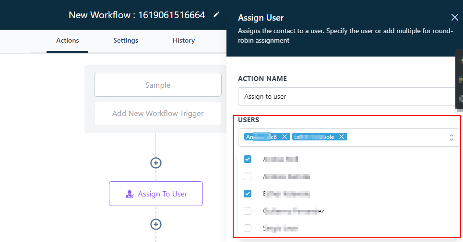The width and height of the screenshot is (463, 242).
Task: Click the pencil icon to rename workflow
Action: pyautogui.click(x=216, y=15)
